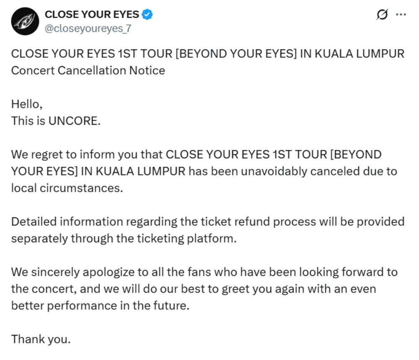The height and width of the screenshot is (360, 419).
Task: Click the "Hello," greeting line
Action: click(x=27, y=104)
